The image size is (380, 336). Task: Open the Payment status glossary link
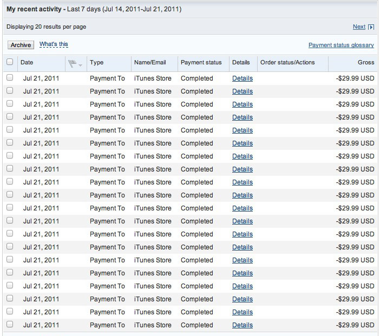341,45
